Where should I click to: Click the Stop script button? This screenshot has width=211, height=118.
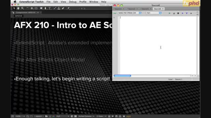178,13
